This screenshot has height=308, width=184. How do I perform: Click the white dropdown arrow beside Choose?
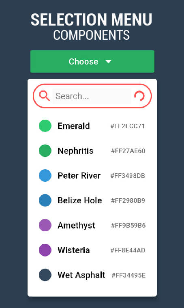(x=108, y=62)
